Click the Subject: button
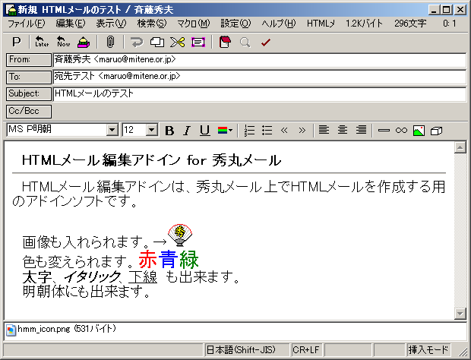 pos(29,93)
